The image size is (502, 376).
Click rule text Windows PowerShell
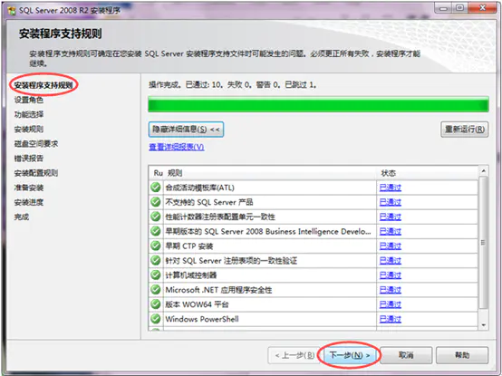[202, 319]
